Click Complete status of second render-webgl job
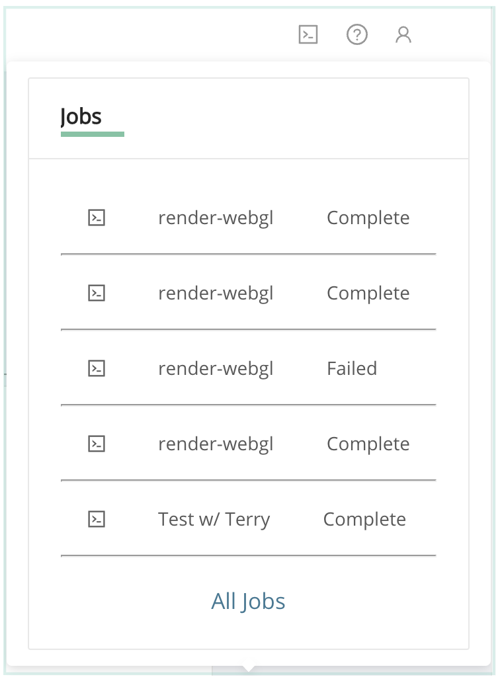 368,293
